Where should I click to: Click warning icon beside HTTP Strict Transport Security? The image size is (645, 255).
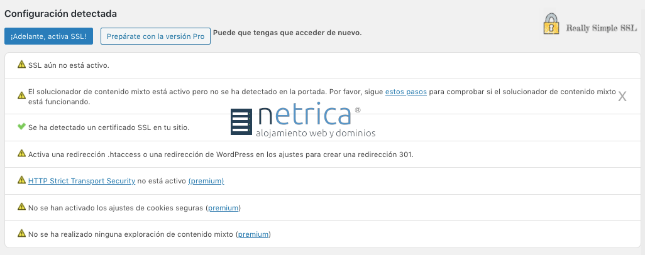click(21, 181)
